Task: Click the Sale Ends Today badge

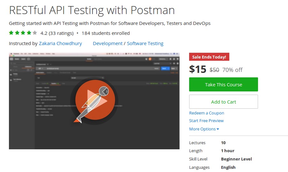Action: click(x=209, y=57)
